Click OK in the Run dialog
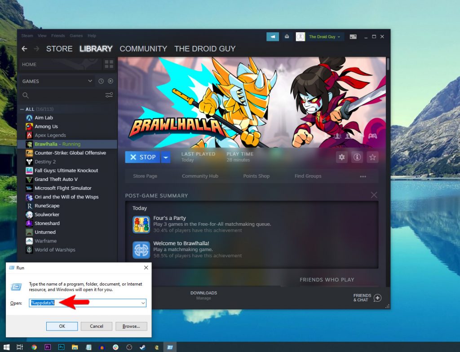 pos(62,326)
